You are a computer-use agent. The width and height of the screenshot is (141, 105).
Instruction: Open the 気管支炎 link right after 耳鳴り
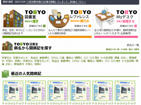pos(28,61)
